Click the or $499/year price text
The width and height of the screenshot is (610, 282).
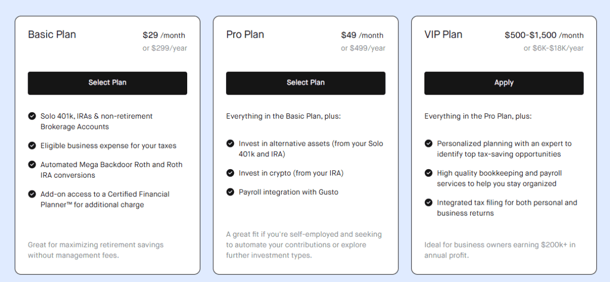click(x=363, y=48)
